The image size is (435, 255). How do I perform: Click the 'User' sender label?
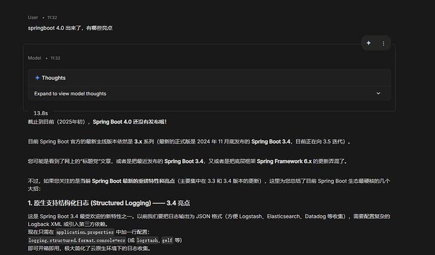(33, 18)
